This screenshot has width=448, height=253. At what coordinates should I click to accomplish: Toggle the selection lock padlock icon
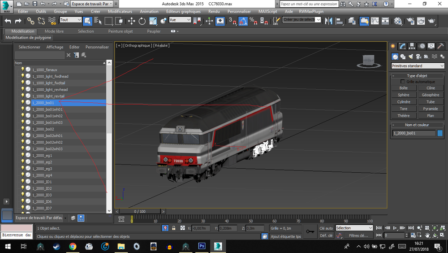174,228
